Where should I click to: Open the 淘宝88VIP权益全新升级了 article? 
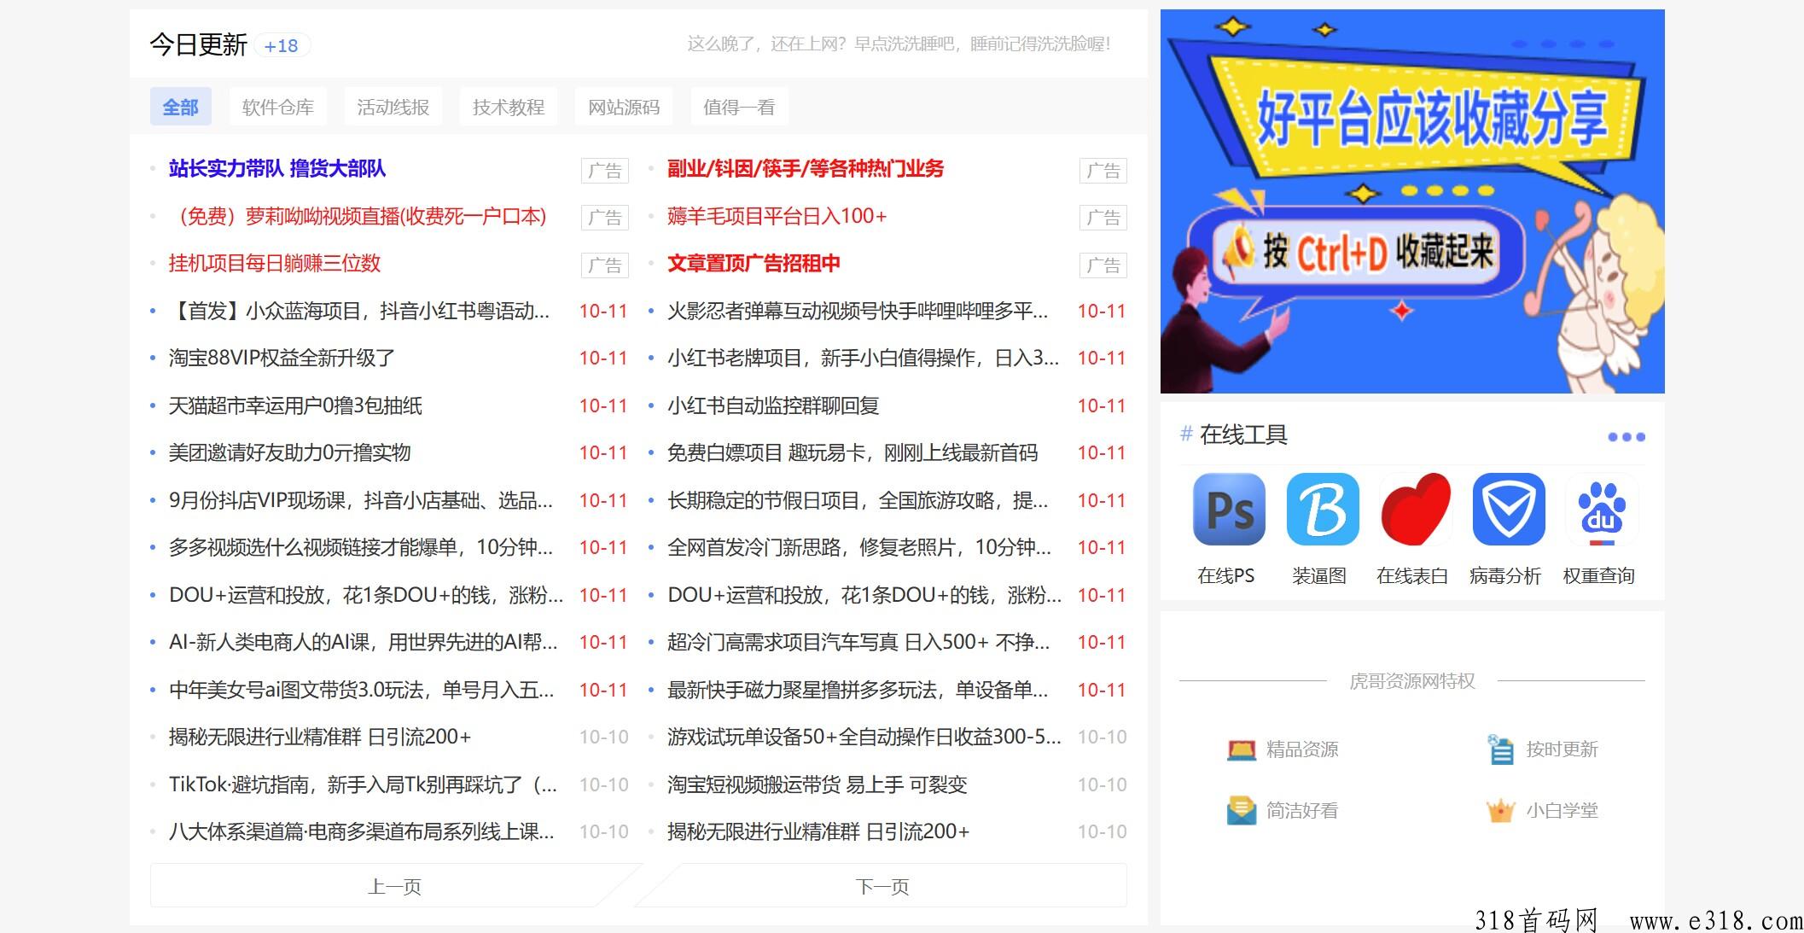282,358
